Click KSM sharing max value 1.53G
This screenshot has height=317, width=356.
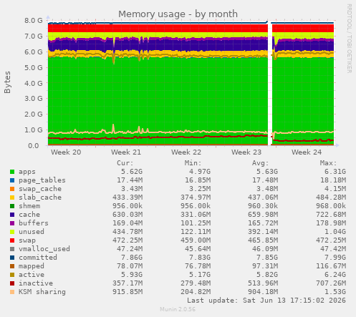[x=335, y=292]
